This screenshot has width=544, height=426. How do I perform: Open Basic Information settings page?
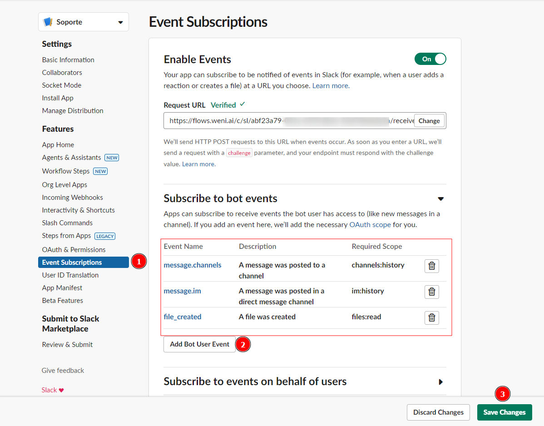[x=68, y=59]
